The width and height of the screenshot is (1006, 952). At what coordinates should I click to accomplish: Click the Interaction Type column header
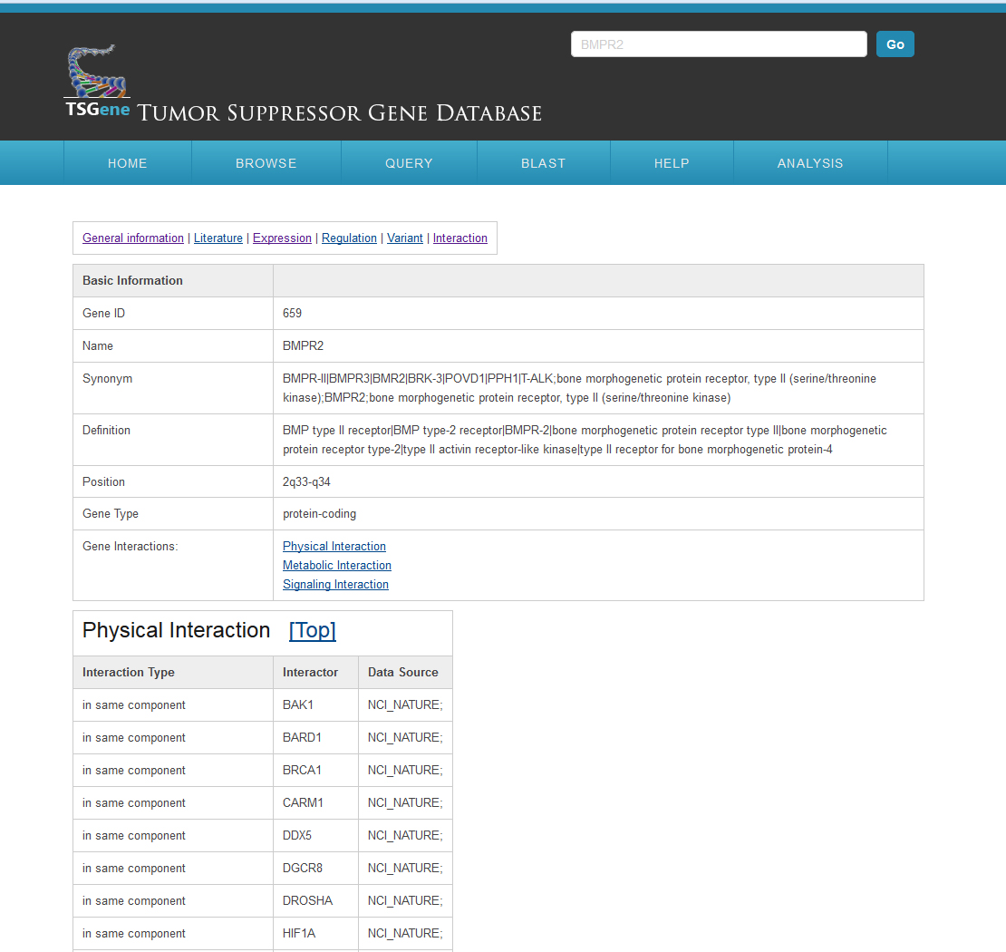(173, 672)
